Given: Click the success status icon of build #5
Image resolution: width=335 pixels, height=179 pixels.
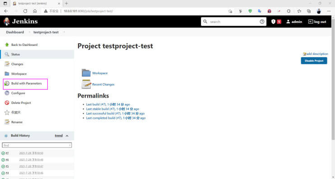Looking at the screenshot, I should coord(3,166).
